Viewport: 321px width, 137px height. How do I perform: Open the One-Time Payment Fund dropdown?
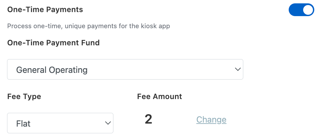coord(125,70)
